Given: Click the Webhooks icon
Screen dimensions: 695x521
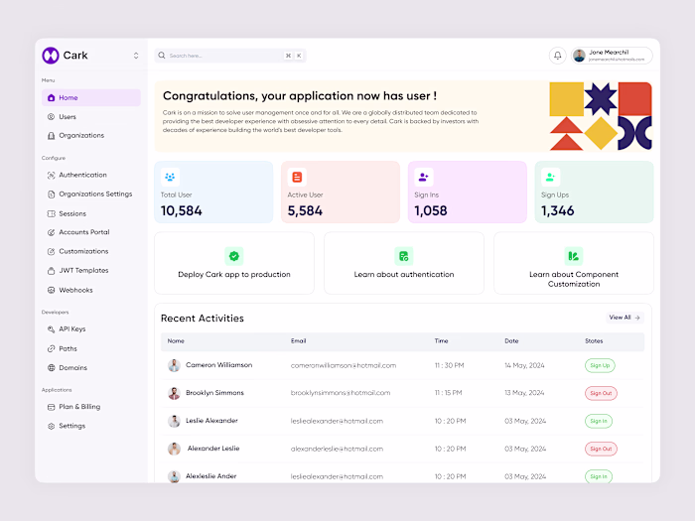Looking at the screenshot, I should (x=51, y=290).
